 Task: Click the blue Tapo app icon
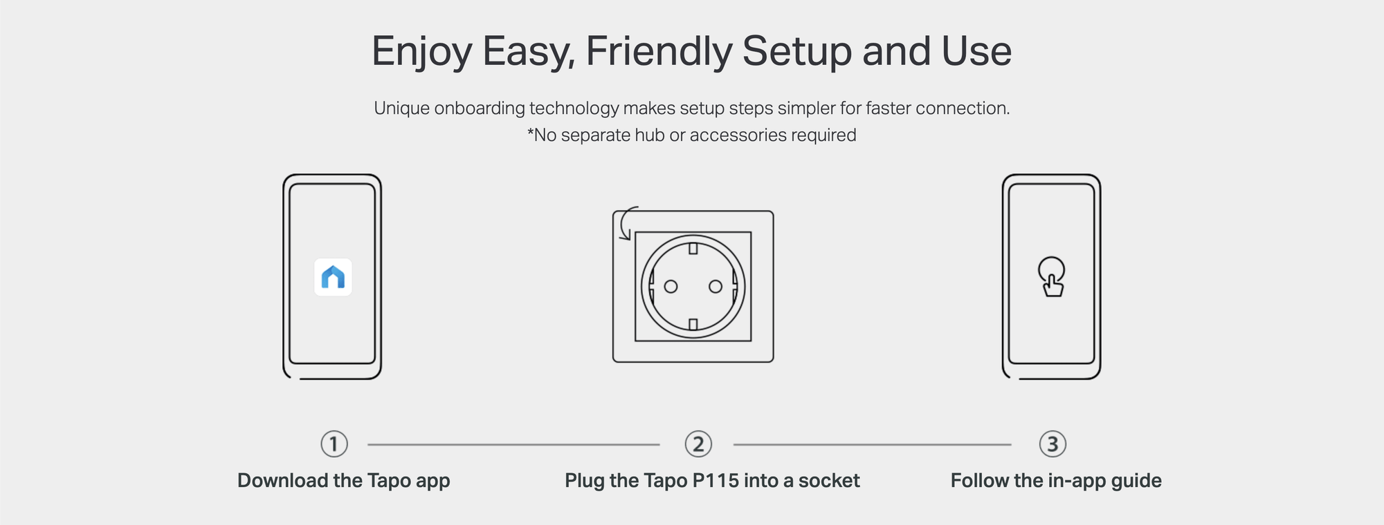pyautogui.click(x=333, y=278)
